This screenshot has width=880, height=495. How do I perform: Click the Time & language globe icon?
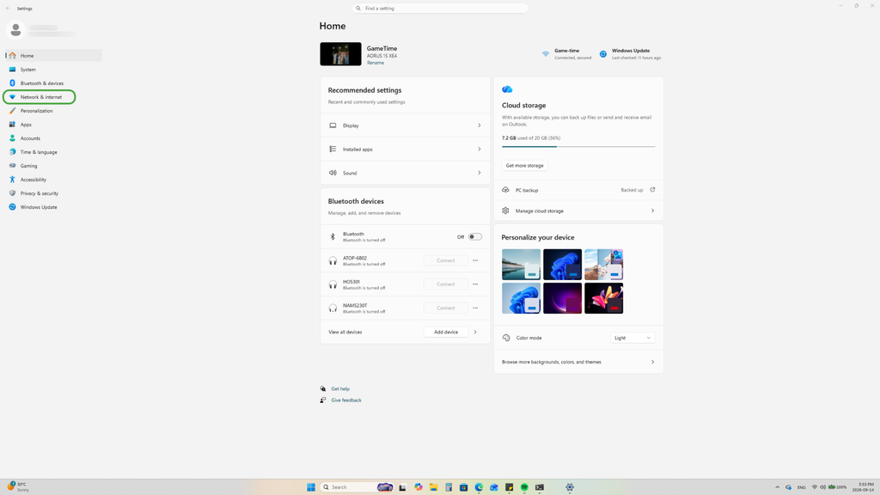[x=12, y=152]
